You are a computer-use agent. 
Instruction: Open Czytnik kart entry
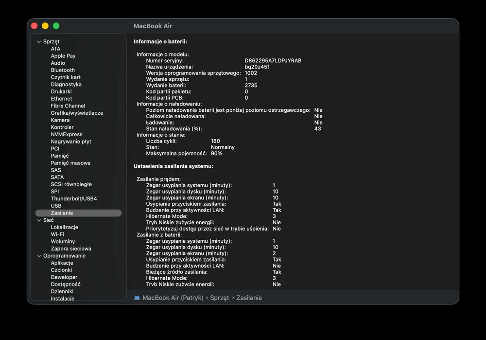(66, 77)
